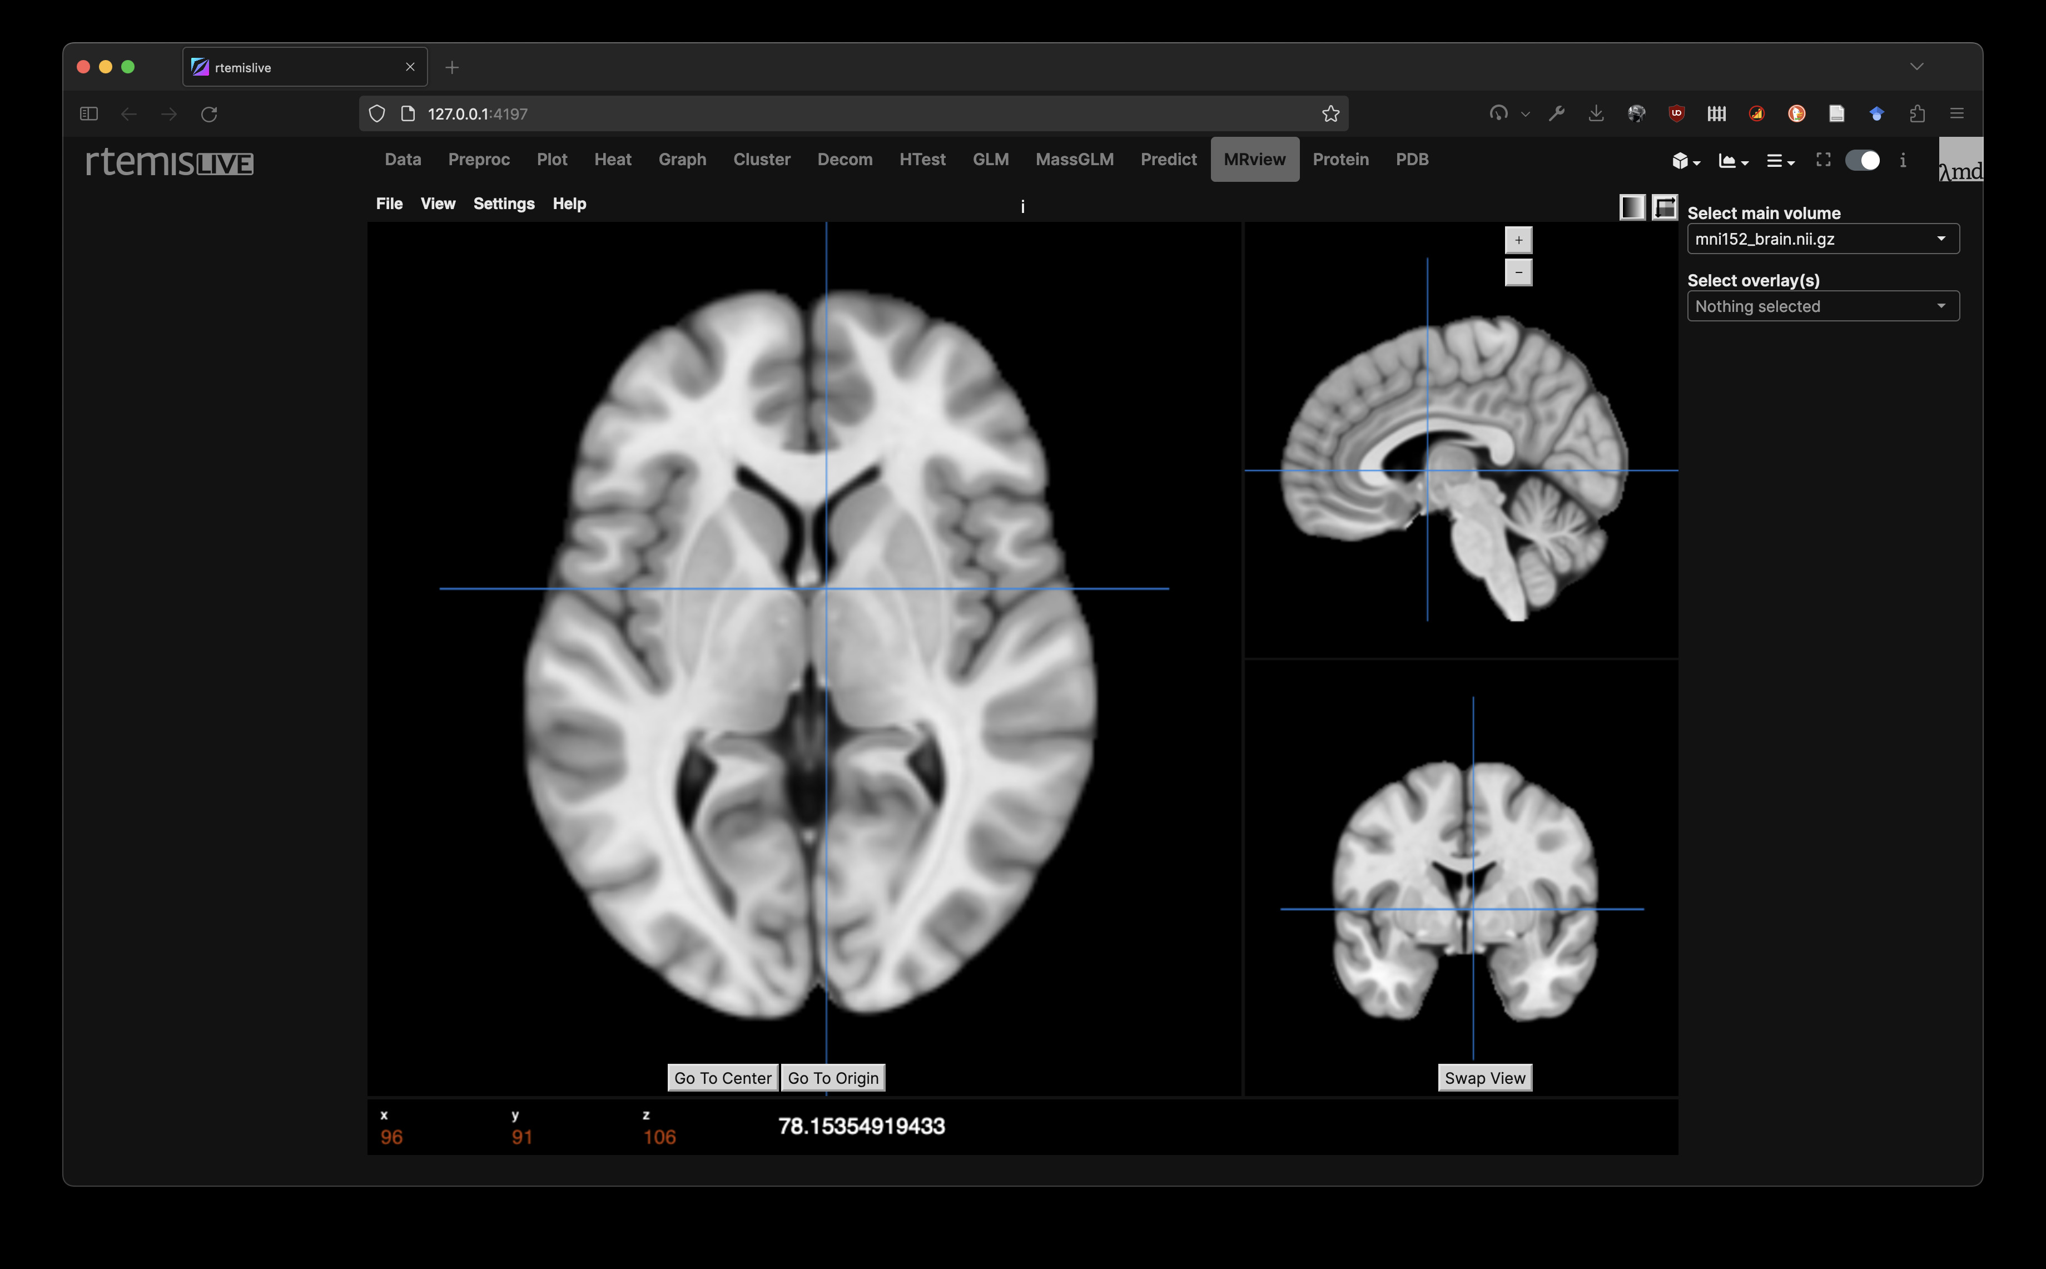Zoom out with the minus button
Screen dimensions: 2046x1269
[x=1517, y=273]
